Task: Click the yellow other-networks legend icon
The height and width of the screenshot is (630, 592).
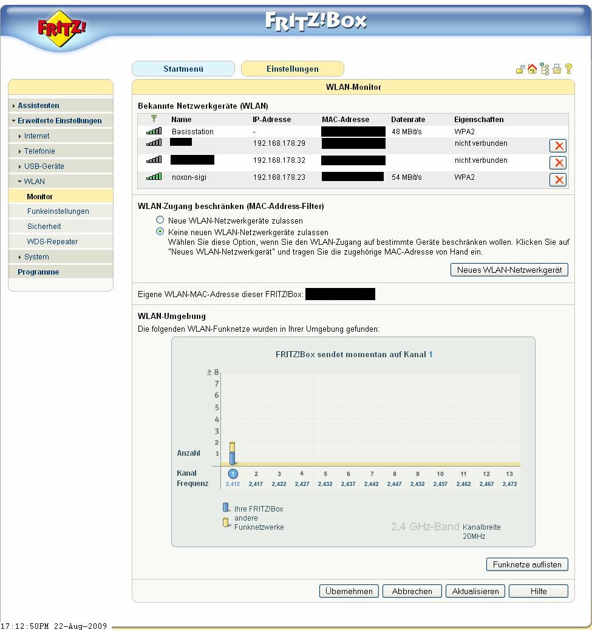Action: pyautogui.click(x=226, y=522)
